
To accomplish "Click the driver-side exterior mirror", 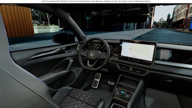I will pos(63,38).
